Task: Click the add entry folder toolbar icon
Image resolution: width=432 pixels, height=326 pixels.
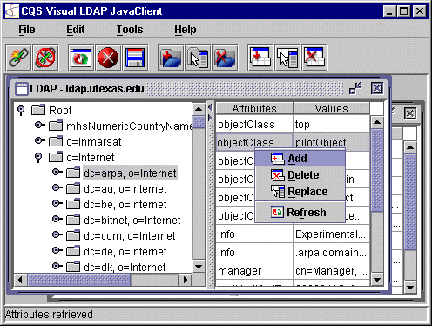Action: pyautogui.click(x=171, y=58)
